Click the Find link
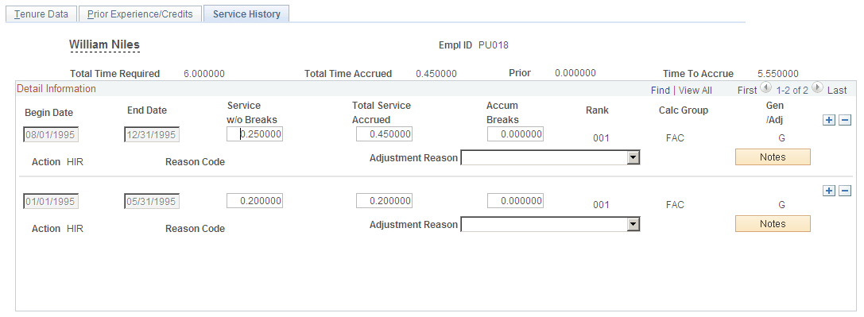864x317 pixels. click(x=661, y=91)
